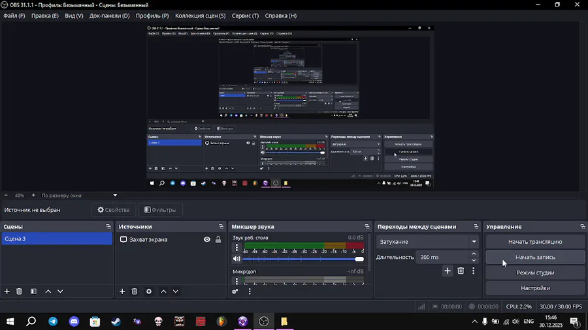Open Вид menu

coord(74,16)
